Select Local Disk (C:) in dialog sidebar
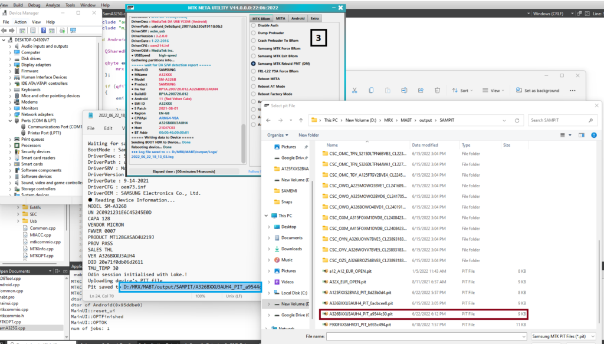 [294, 293]
